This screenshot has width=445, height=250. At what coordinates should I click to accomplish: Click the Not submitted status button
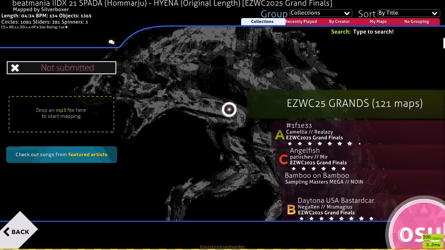click(x=62, y=68)
